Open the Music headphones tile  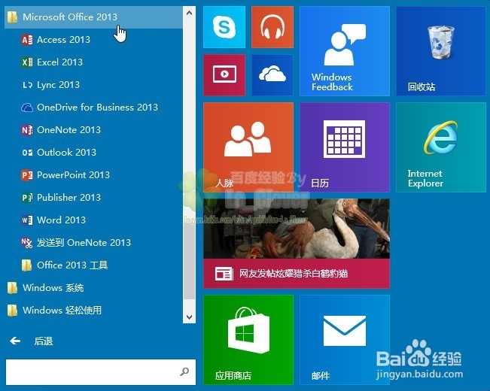point(272,27)
